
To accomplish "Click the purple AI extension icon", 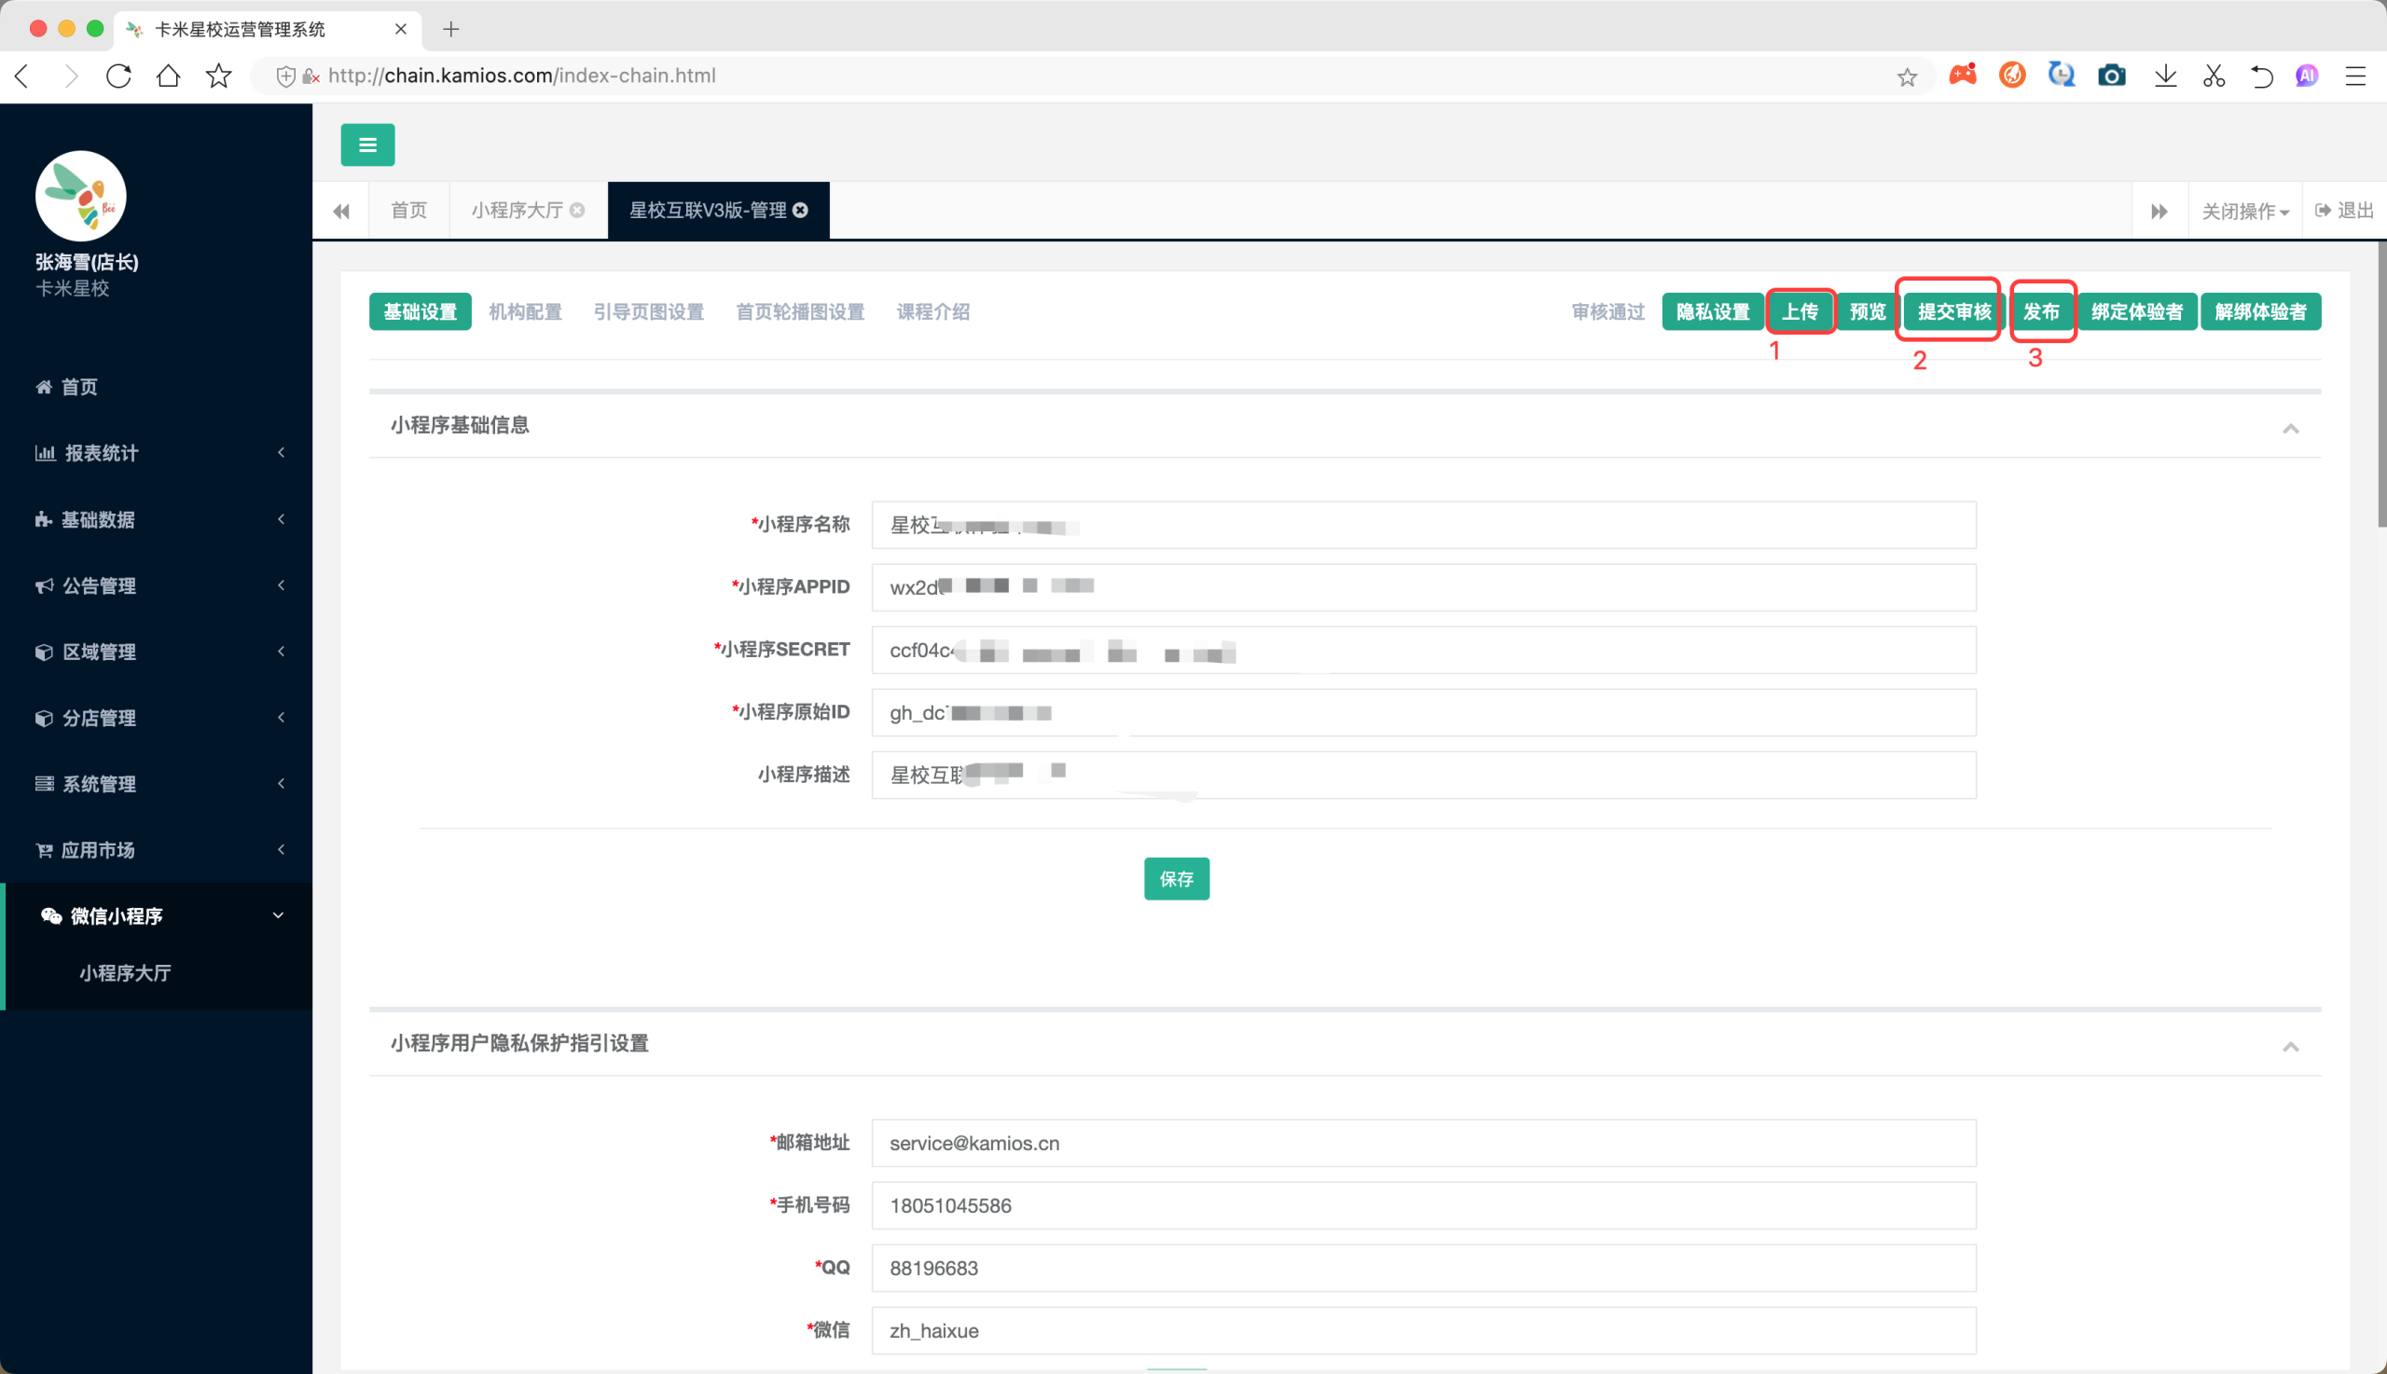I will point(2307,76).
